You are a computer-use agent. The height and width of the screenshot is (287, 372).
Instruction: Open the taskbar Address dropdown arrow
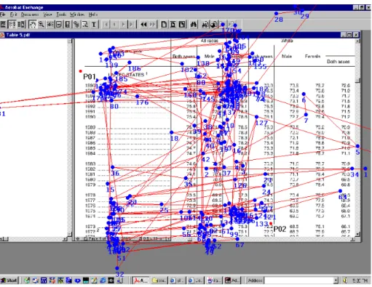point(336,280)
